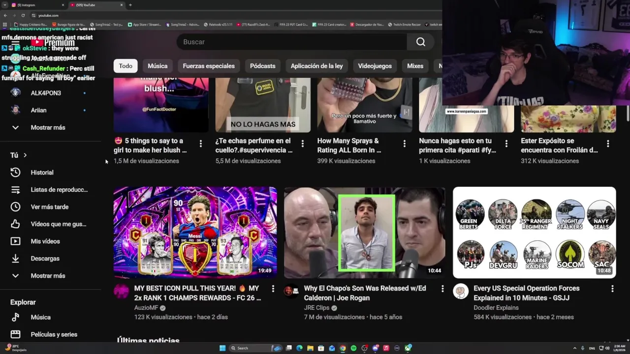This screenshot has height=354, width=630.
Task: Open SongTrivia2 - Test bookmark
Action: (x=106, y=25)
